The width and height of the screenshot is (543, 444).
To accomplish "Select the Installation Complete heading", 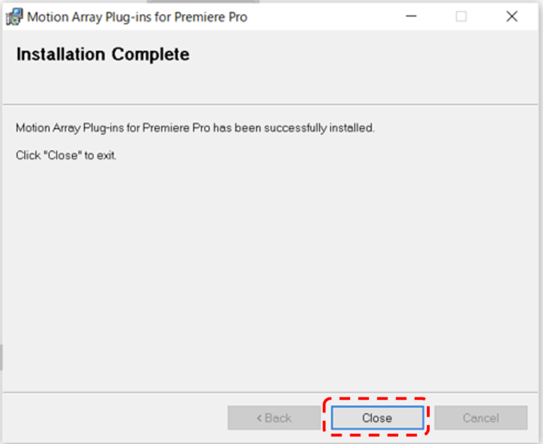I will (103, 54).
